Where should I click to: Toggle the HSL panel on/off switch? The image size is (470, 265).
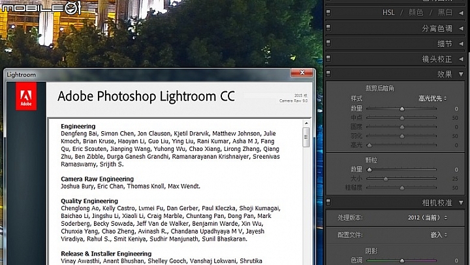point(328,13)
